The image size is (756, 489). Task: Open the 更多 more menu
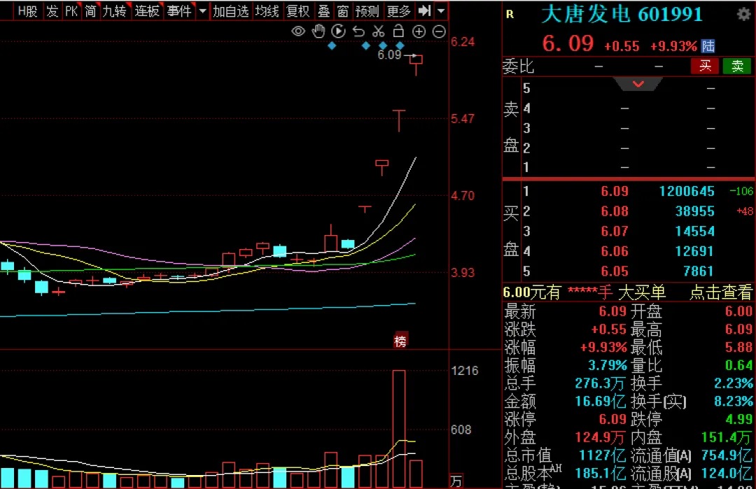point(398,11)
